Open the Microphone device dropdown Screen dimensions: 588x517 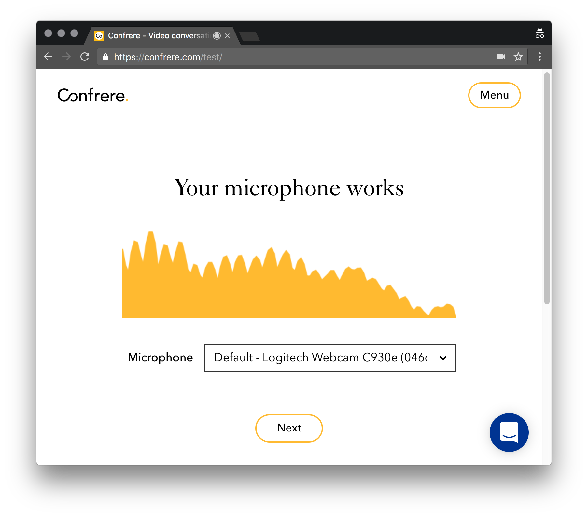329,358
